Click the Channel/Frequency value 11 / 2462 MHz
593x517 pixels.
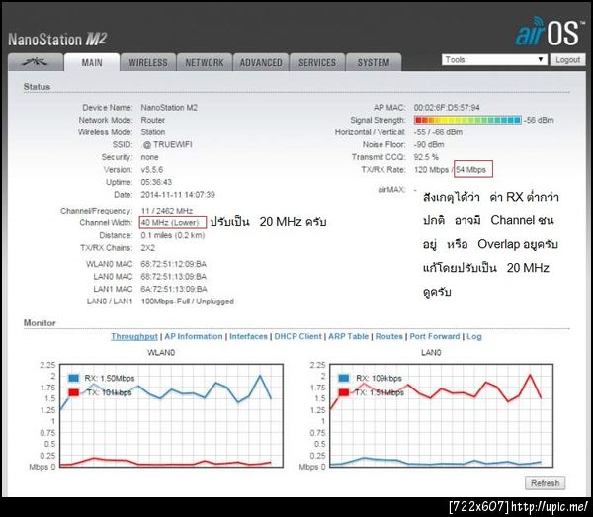tap(167, 211)
